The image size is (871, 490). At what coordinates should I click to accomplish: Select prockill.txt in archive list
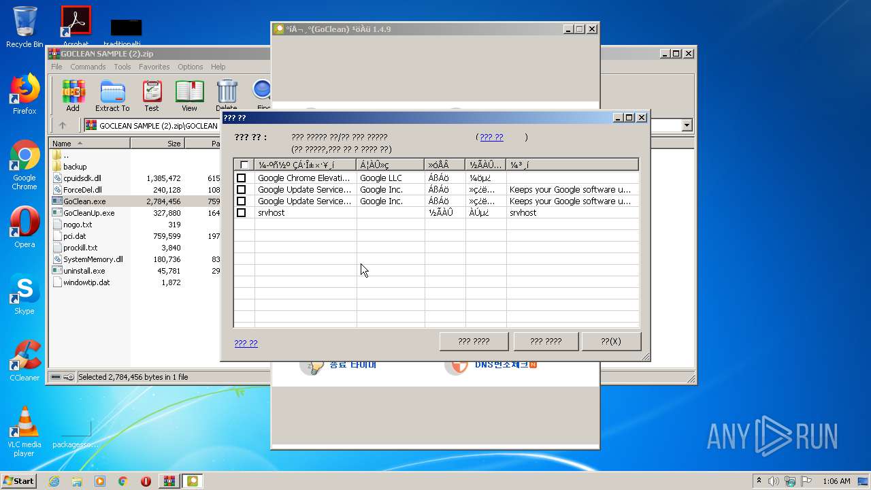(80, 248)
